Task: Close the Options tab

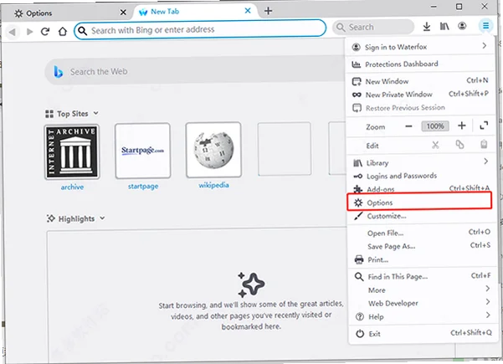Action: pyautogui.click(x=123, y=13)
